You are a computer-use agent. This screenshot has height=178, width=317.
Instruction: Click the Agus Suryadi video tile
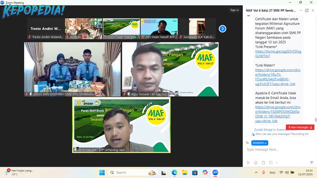[x=170, y=69]
